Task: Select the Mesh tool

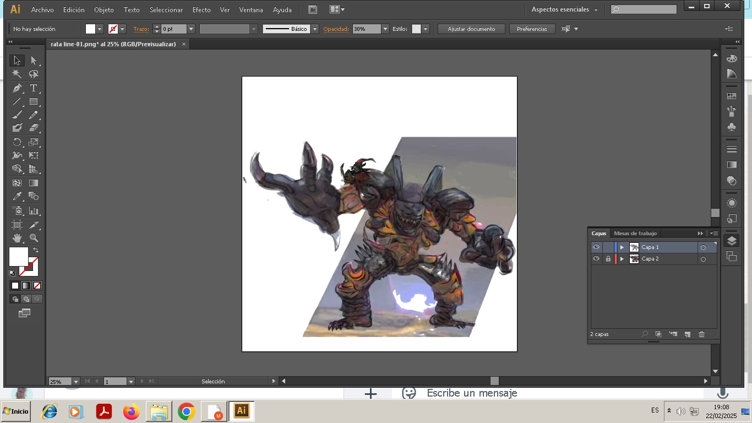Action: pyautogui.click(x=17, y=183)
